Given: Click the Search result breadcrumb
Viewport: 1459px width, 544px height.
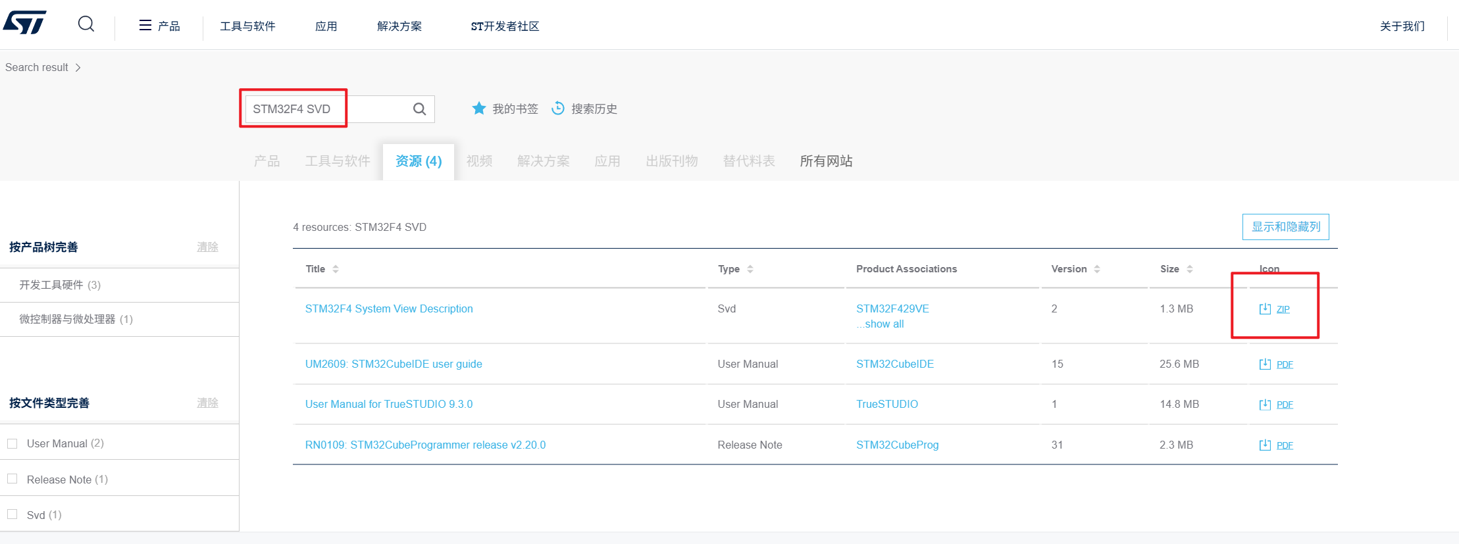Looking at the screenshot, I should click(x=37, y=67).
